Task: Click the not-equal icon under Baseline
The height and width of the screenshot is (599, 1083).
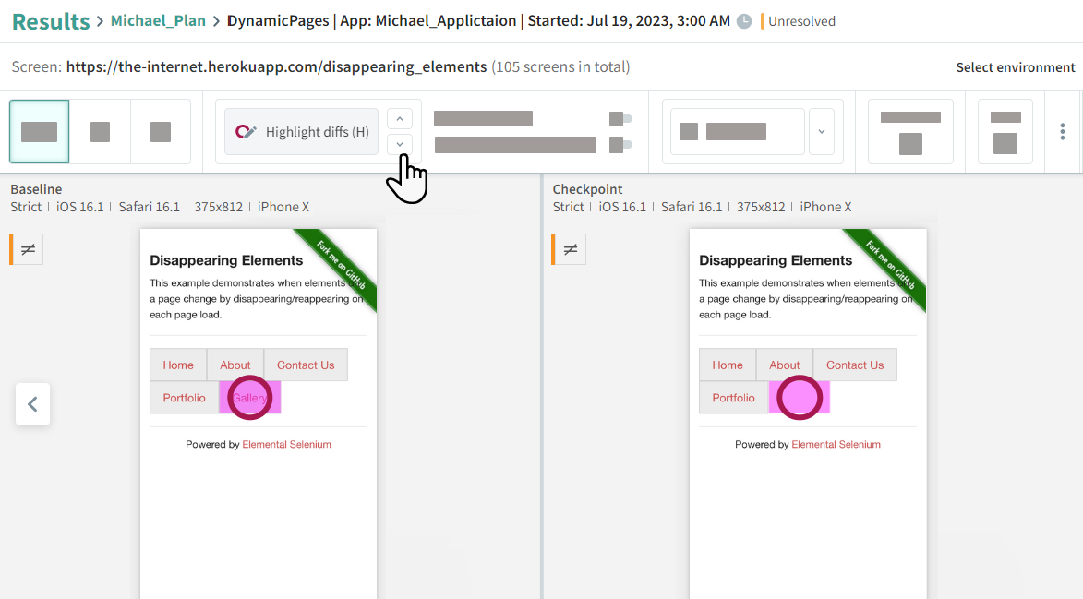Action: pos(28,249)
